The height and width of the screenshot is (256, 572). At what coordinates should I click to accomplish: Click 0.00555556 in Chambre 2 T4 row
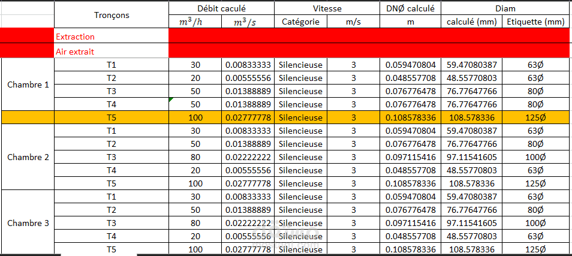(x=248, y=170)
